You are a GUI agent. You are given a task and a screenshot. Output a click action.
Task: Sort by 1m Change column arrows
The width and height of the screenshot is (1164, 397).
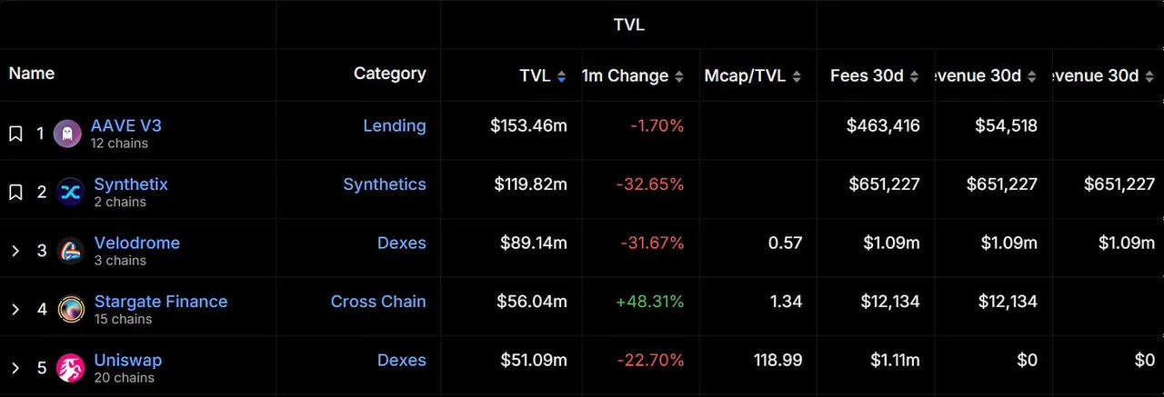pos(678,76)
